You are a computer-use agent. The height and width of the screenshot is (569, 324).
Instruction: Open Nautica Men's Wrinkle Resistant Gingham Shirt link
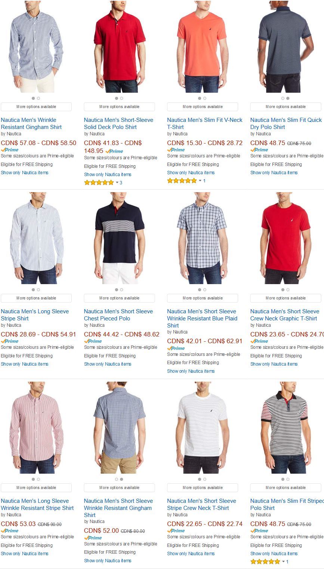pos(31,123)
